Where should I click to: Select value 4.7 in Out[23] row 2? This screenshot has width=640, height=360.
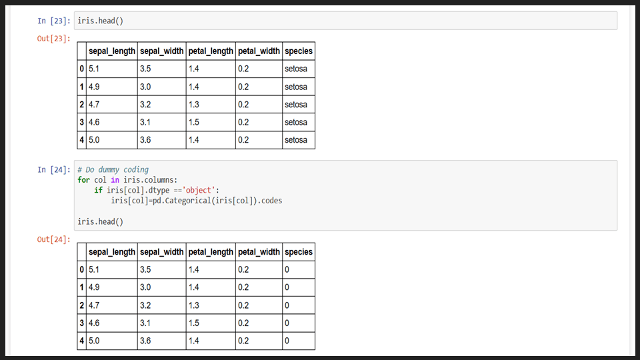[x=94, y=105]
